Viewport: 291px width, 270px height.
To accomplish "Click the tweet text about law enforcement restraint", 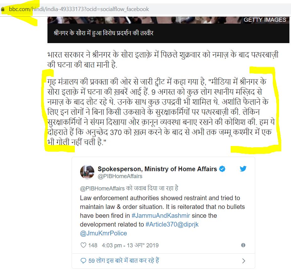I will coord(162,216).
